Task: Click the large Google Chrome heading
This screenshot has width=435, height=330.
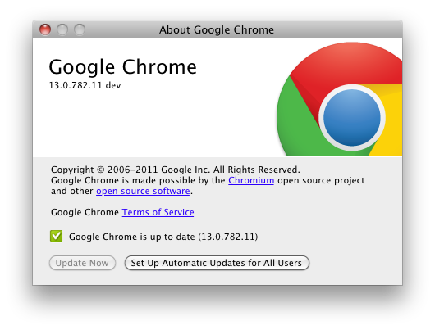Action: 122,67
